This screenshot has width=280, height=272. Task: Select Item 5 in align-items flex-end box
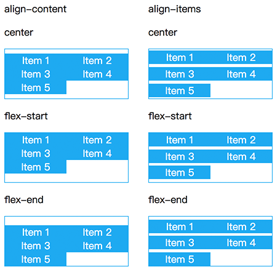coord(180,259)
